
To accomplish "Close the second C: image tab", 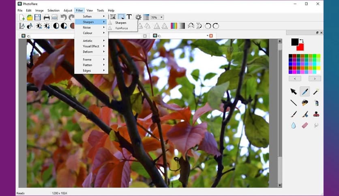I will tap(211, 36).
